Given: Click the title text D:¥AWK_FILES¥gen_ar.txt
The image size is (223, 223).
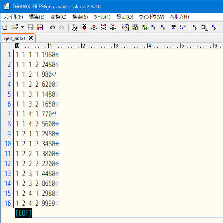Looking at the screenshot, I should pos(40,7).
